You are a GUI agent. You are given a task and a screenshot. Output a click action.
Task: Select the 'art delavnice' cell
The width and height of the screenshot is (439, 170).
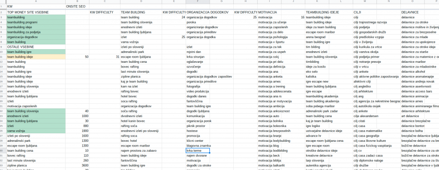click(412, 116)
